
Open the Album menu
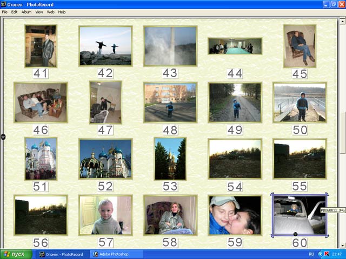pyautogui.click(x=26, y=12)
